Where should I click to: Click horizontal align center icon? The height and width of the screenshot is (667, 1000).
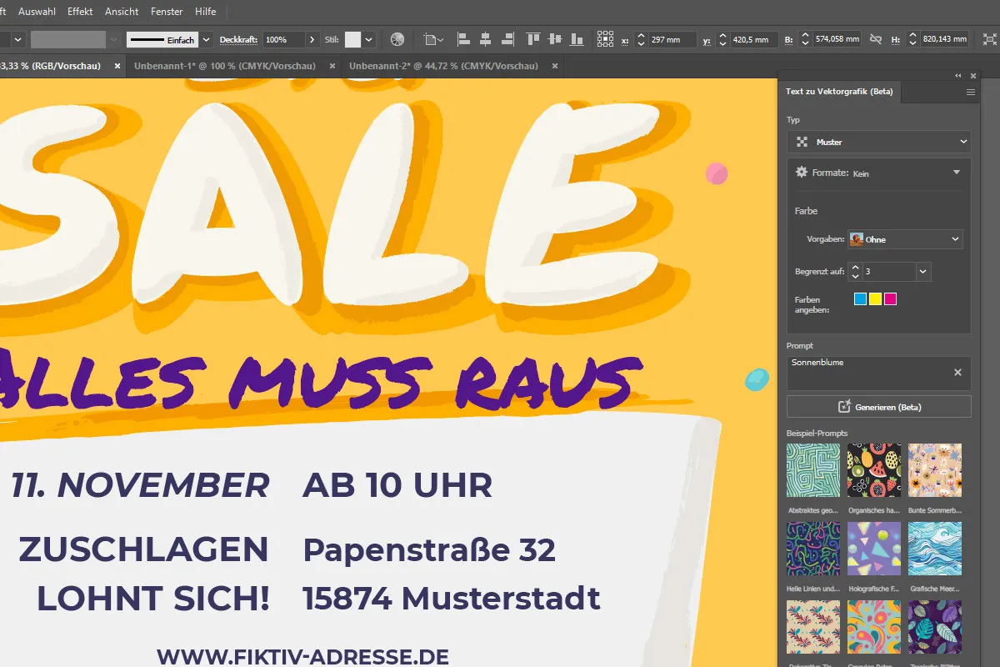(485, 39)
